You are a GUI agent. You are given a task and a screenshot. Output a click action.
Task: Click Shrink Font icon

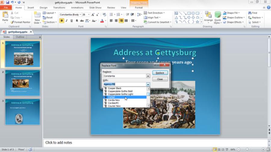(98, 15)
